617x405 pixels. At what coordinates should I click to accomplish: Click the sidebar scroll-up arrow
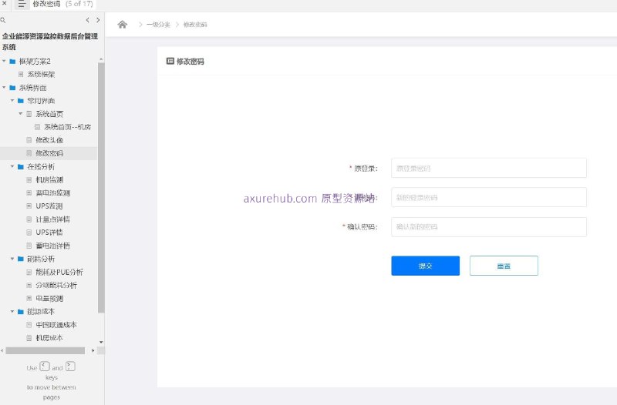click(x=101, y=59)
